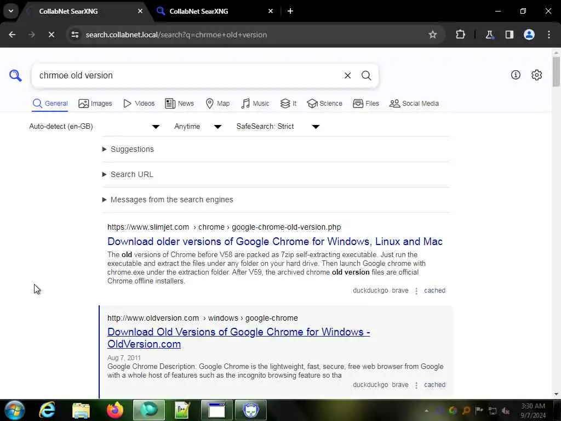Close the first CollabNet SearXNG tab
Image resolution: width=561 pixels, height=421 pixels.
tap(140, 11)
